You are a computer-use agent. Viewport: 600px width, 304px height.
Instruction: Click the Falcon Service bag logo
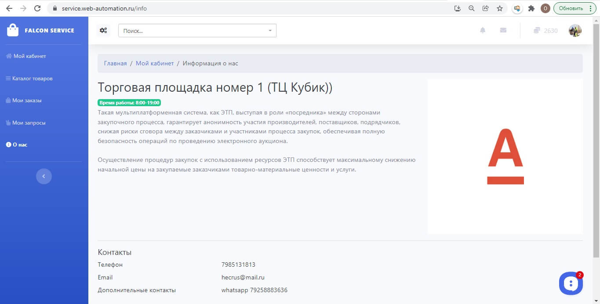[13, 30]
